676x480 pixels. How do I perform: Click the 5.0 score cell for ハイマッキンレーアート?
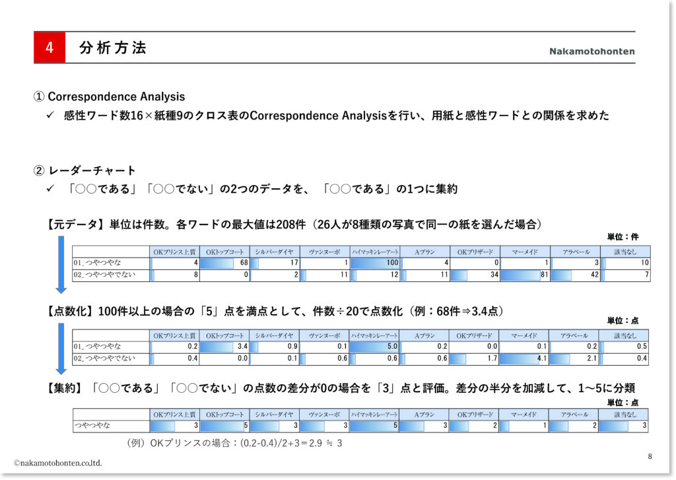374,347
